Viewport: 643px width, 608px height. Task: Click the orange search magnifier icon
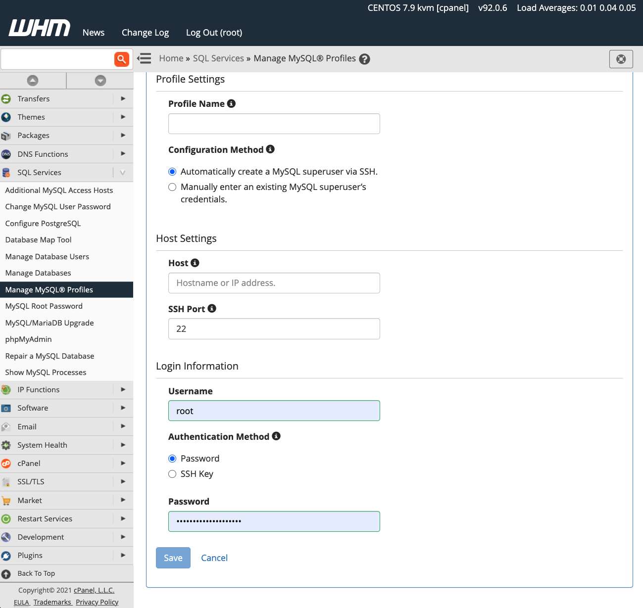[x=122, y=59]
